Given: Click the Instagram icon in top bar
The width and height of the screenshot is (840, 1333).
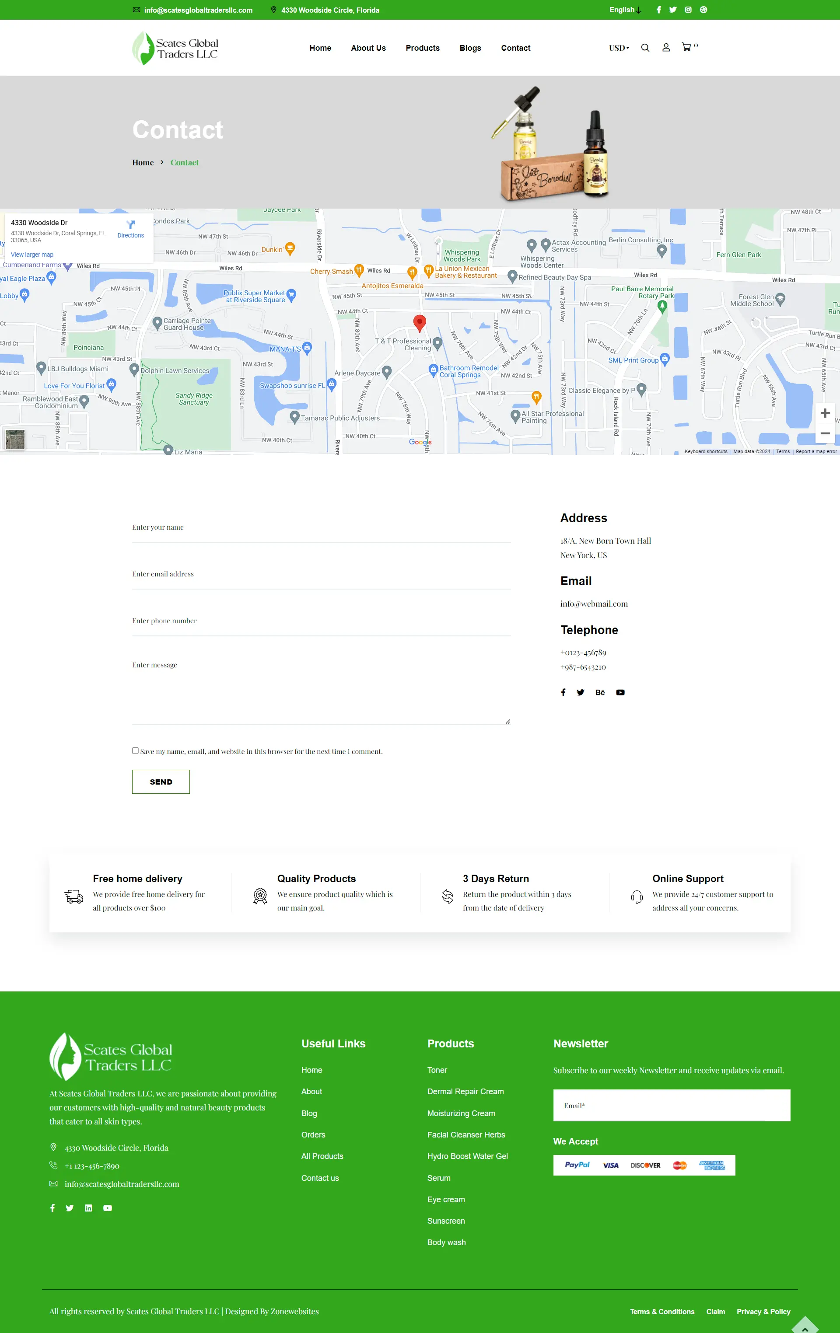Looking at the screenshot, I should [688, 10].
